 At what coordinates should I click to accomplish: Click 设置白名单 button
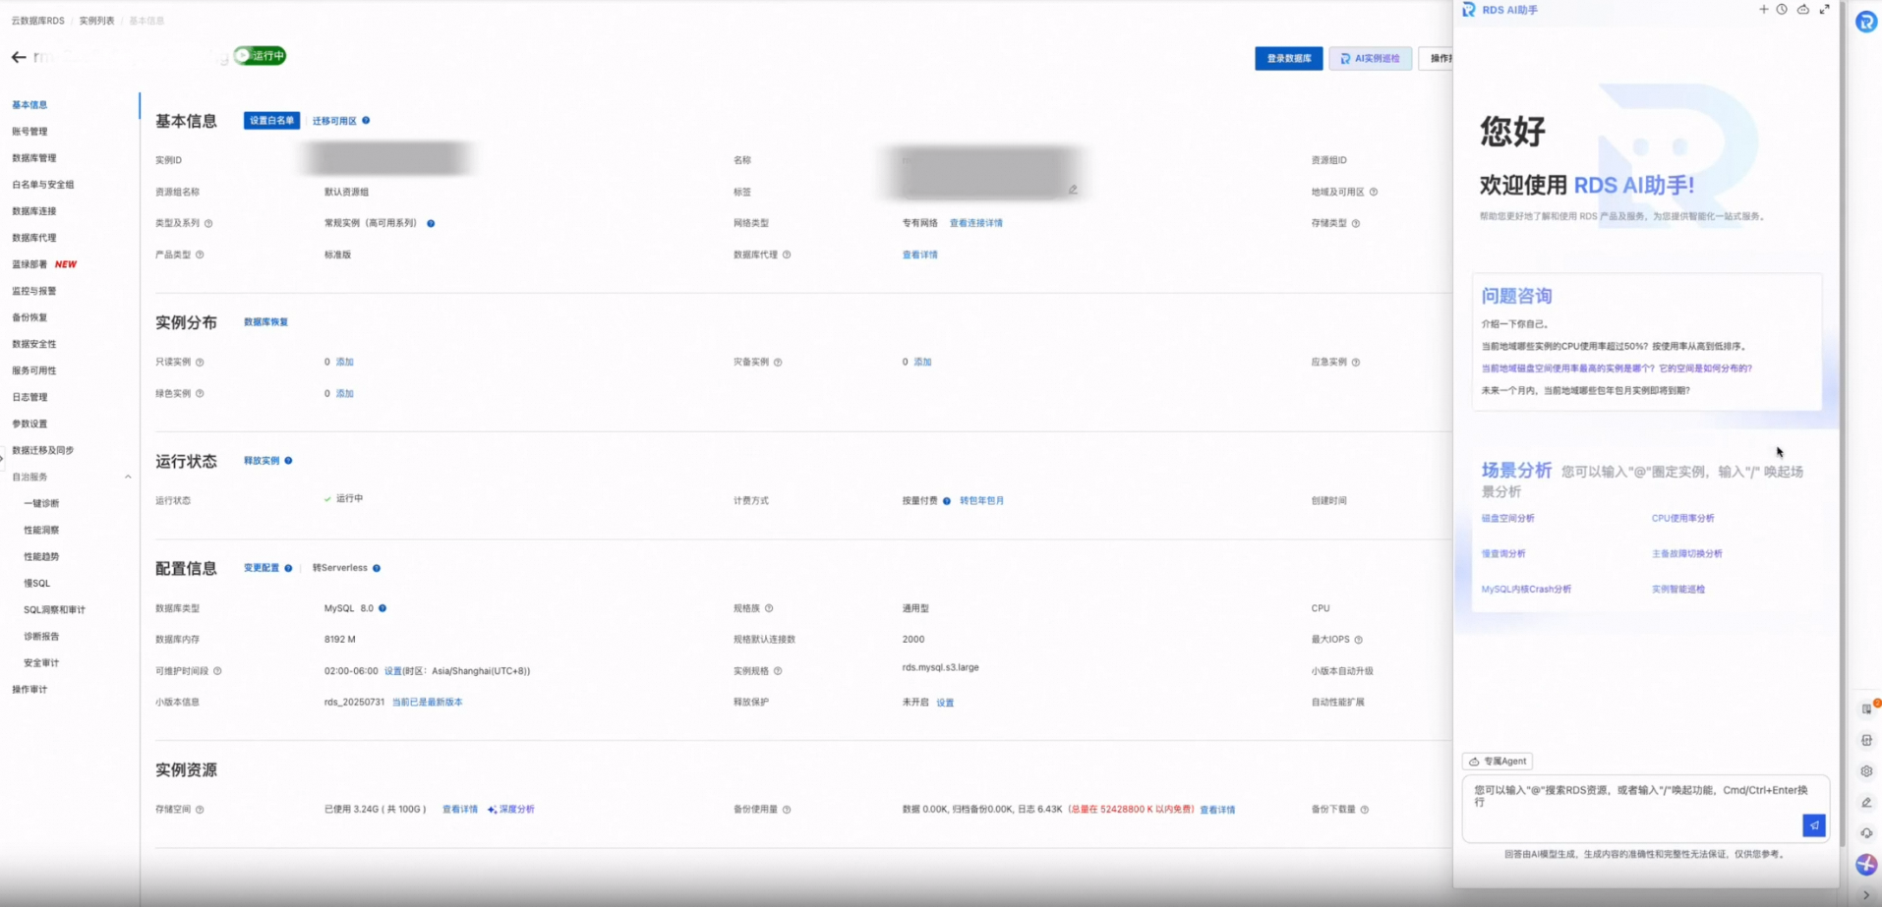(x=271, y=121)
